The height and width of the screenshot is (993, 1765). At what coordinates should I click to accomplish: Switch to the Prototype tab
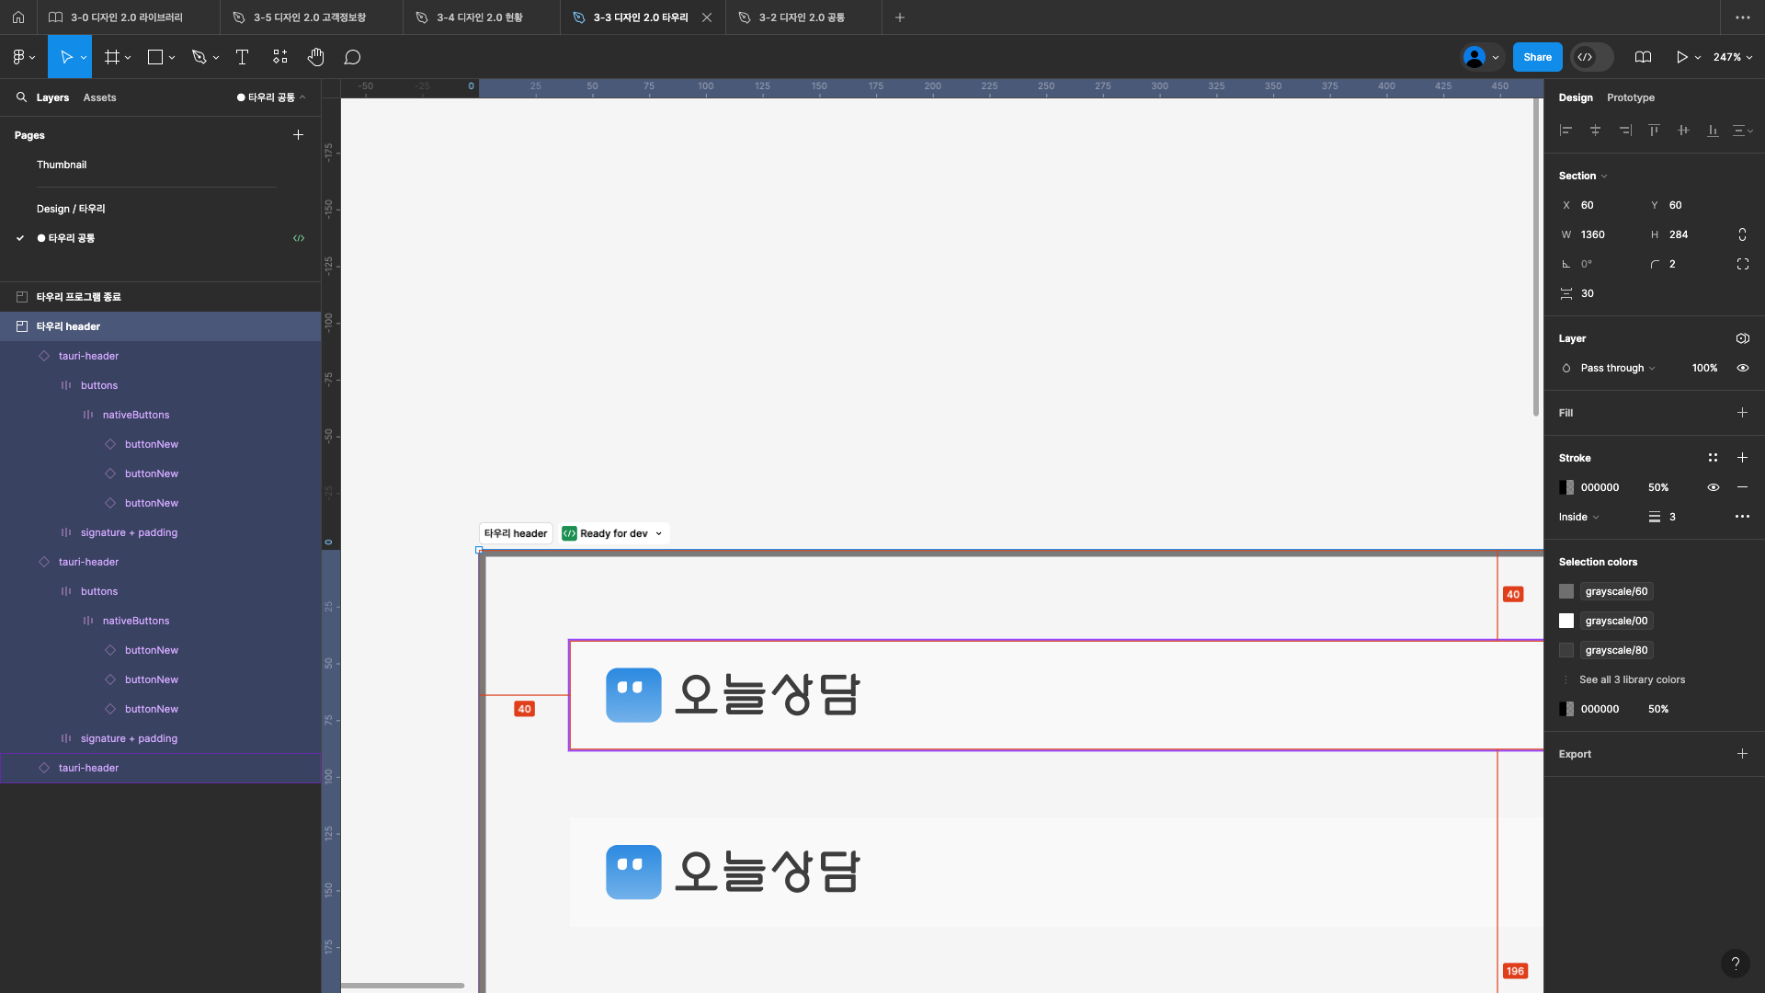click(1631, 97)
